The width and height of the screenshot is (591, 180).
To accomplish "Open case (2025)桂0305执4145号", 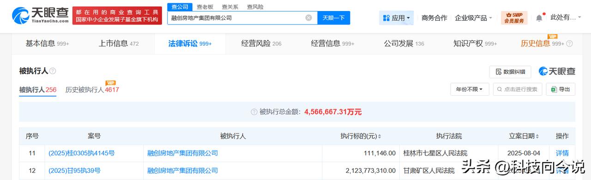I will click(x=82, y=153).
